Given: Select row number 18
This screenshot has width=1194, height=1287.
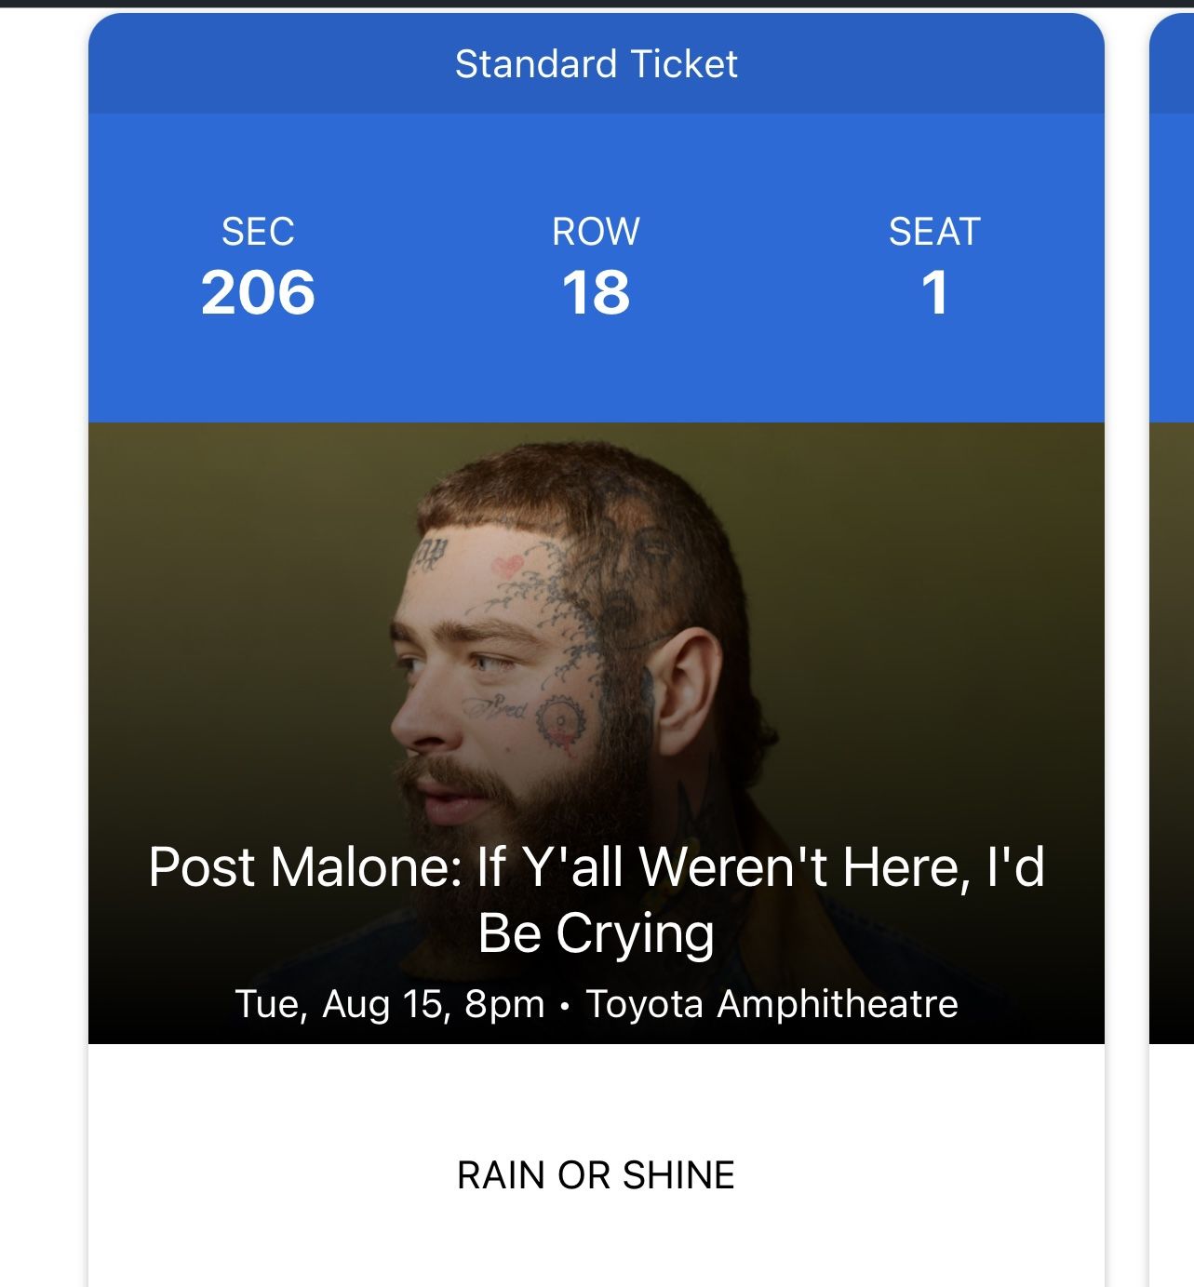Looking at the screenshot, I should pyautogui.click(x=596, y=292).
